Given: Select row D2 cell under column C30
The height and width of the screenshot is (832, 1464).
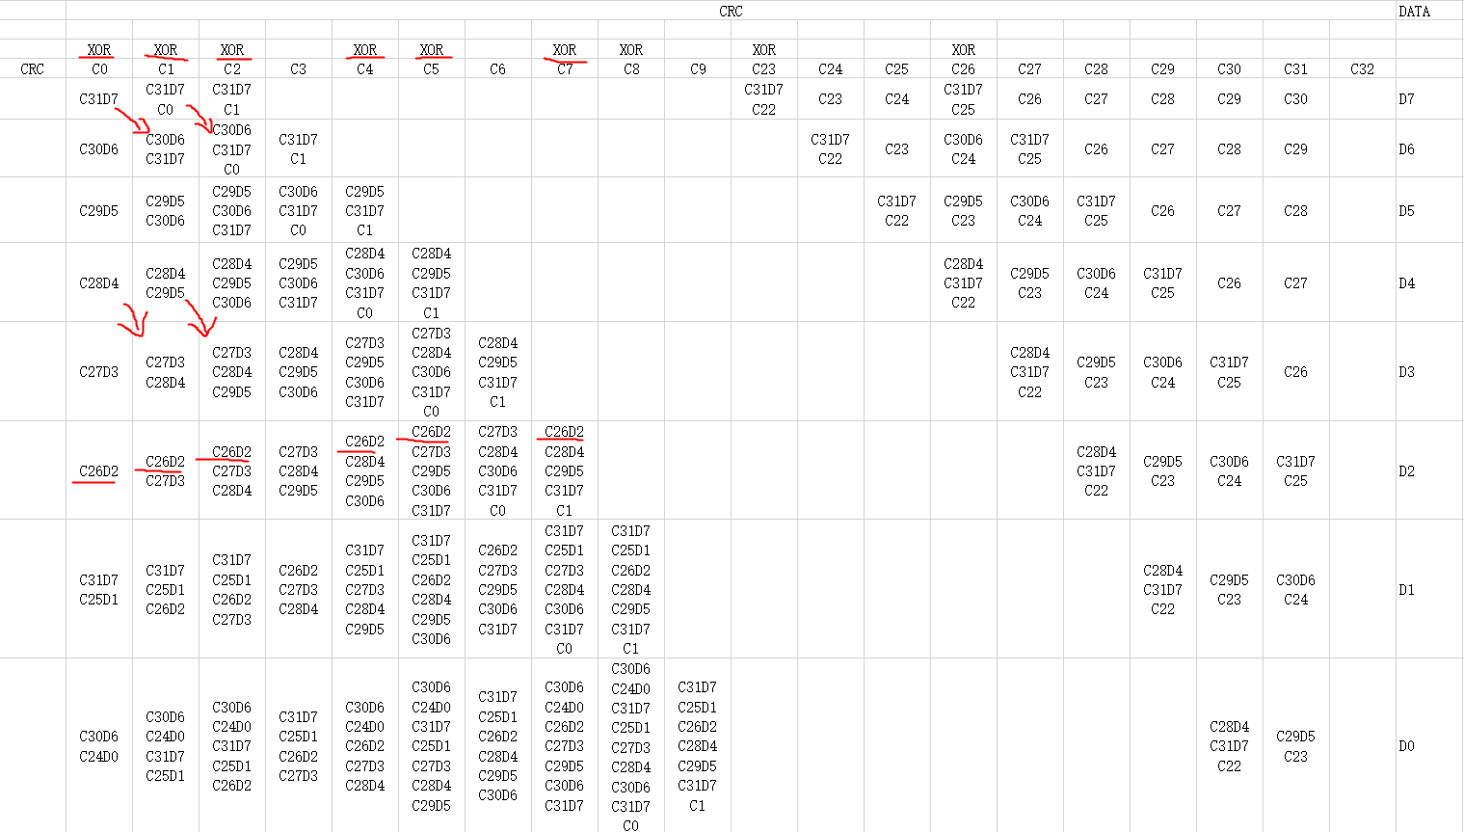Looking at the screenshot, I should (1230, 470).
